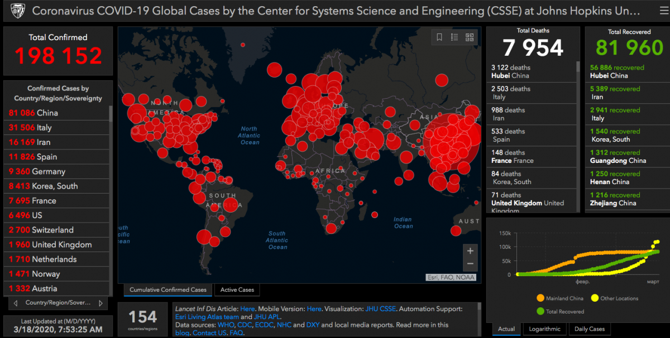Open the map bookmarks icon
Image resolution: width=670 pixels, height=338 pixels.
coord(439,37)
